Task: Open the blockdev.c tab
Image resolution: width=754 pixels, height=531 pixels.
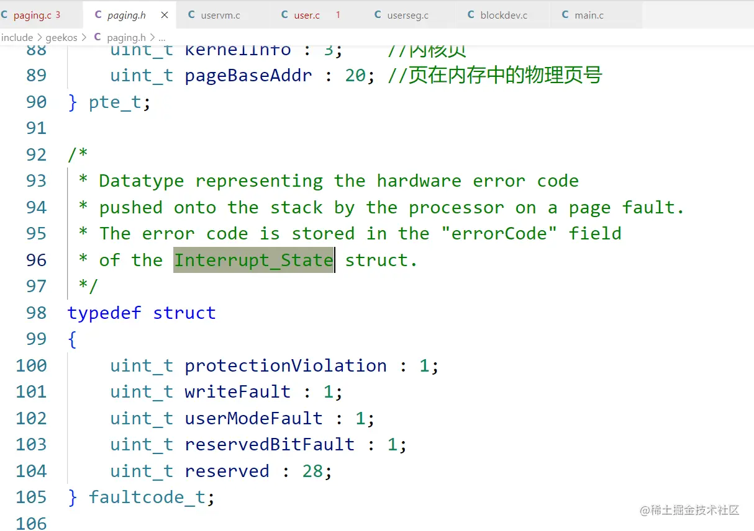Action: pos(504,15)
